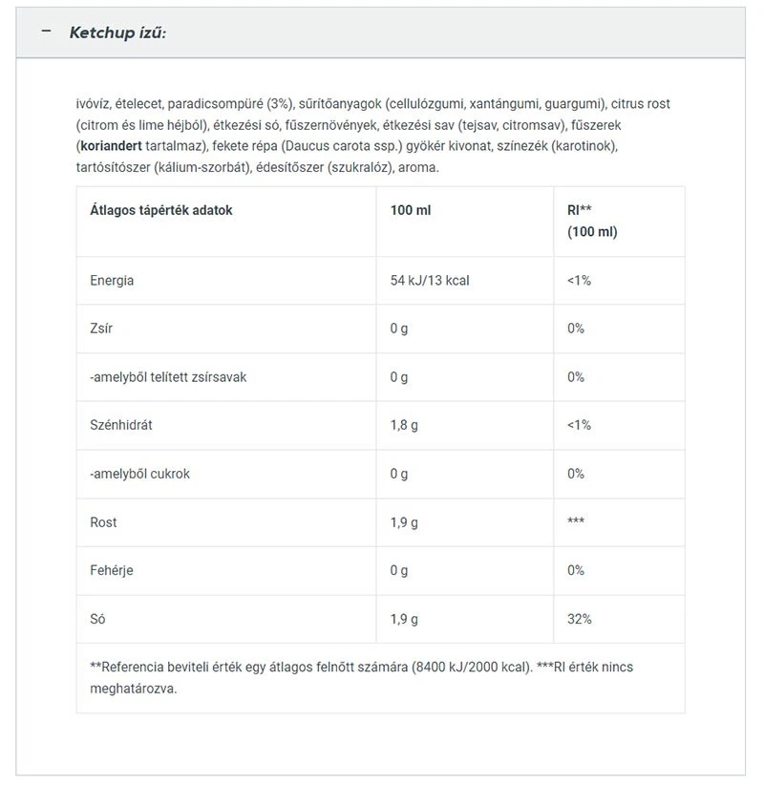Select the 'Szénhidrát' row label
The height and width of the screenshot is (786, 764).
click(x=121, y=425)
